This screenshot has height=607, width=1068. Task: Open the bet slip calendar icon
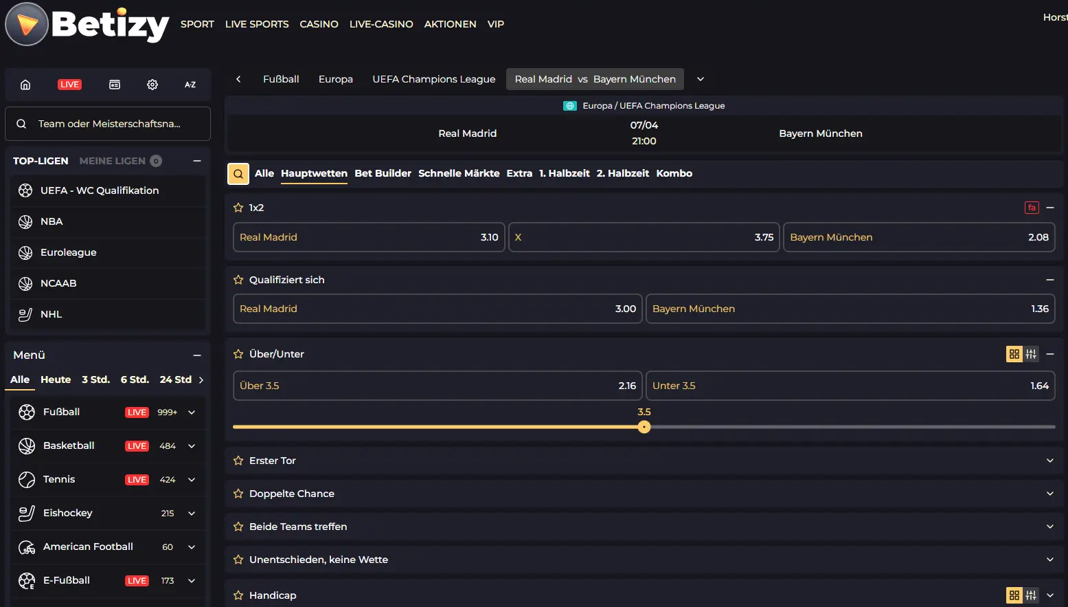pos(115,85)
